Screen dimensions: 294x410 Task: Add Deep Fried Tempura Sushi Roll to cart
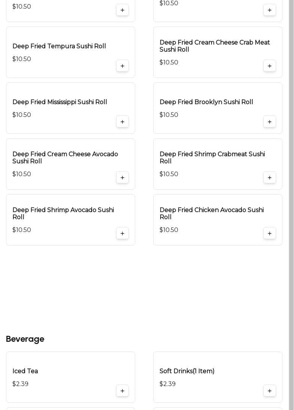click(x=122, y=66)
